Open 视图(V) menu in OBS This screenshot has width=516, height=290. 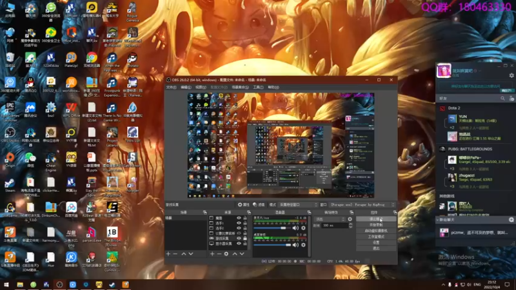[x=201, y=87]
